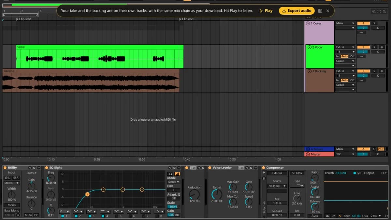This screenshot has width=391, height=220.
Task: Toggle Vocal track activator 2
Action: pyautogui.click(x=363, y=47)
